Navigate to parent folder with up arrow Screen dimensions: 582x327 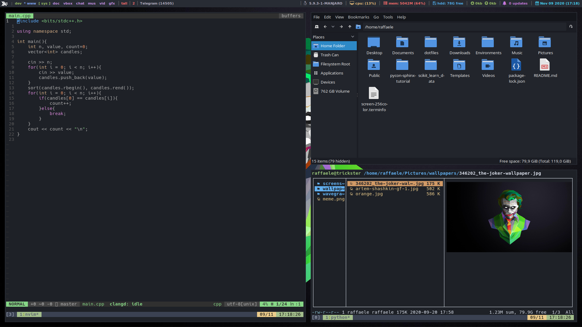click(x=350, y=27)
